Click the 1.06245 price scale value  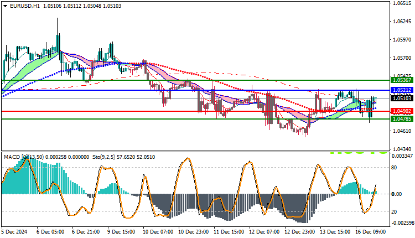pyautogui.click(x=402, y=22)
